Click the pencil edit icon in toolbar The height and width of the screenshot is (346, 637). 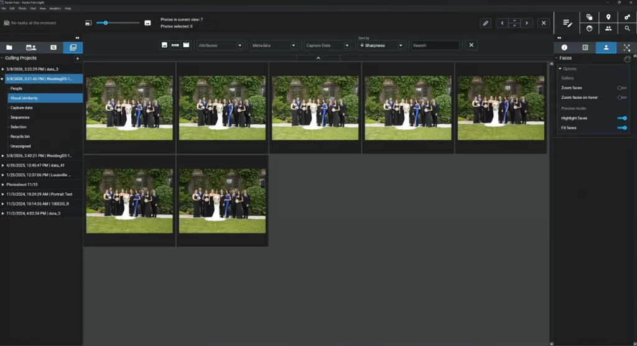486,23
